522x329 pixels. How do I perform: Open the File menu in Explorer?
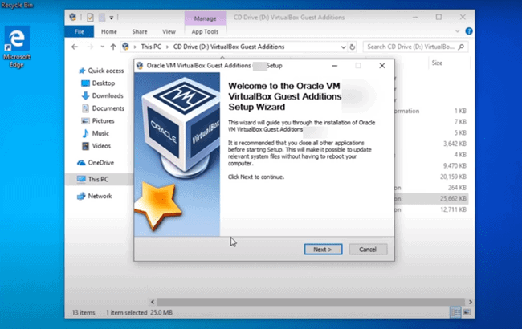(x=80, y=32)
